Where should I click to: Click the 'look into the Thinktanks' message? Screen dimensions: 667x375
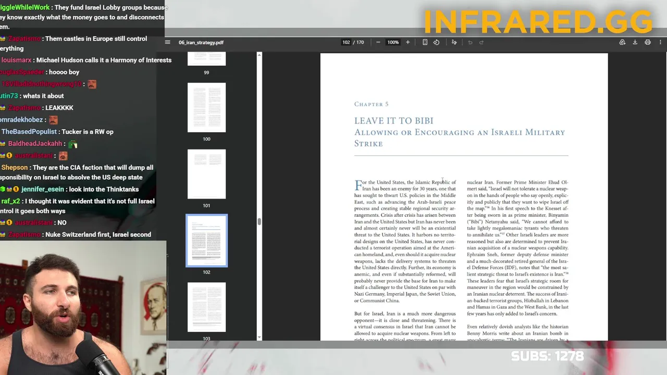pos(104,189)
